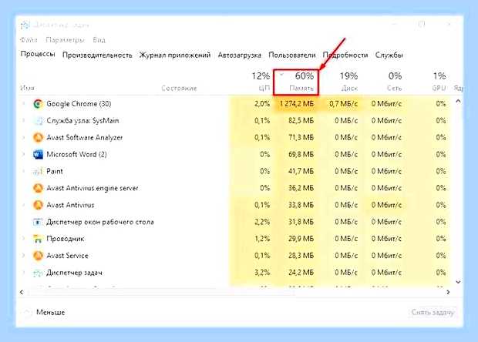The image size is (478, 342).
Task: Collapse view with the Меньше button
Action: click(x=44, y=312)
